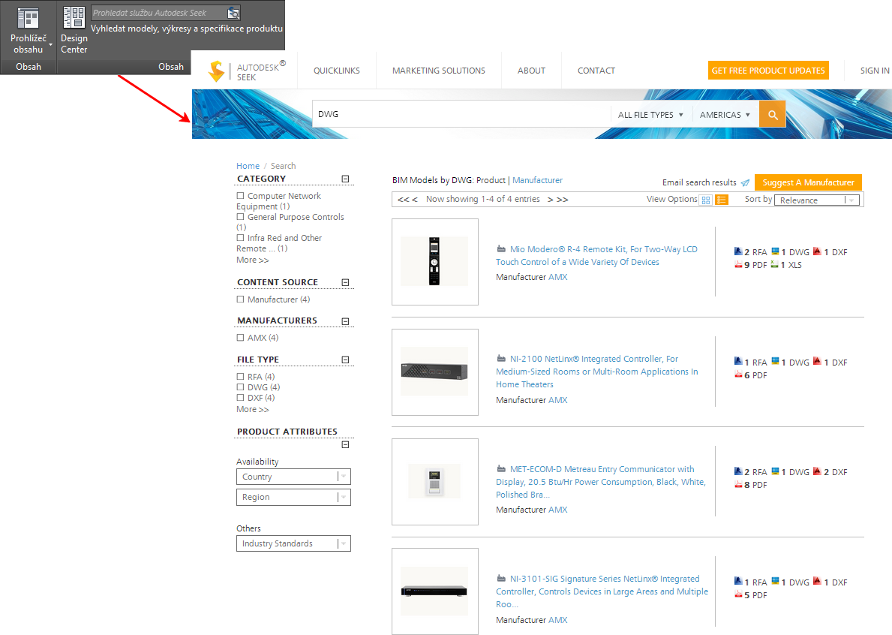Collapse the PRODUCT ATTRIBUTES section
Screen dimensions: 892x635
(x=345, y=444)
